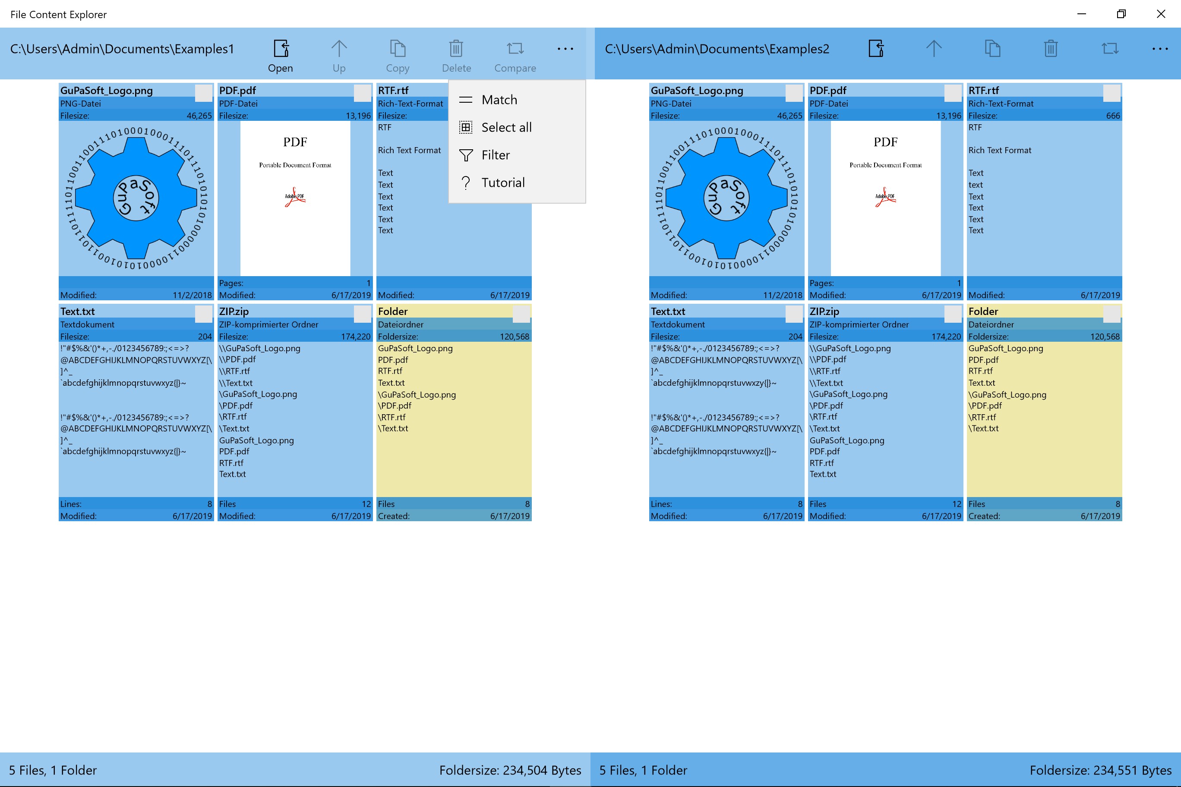Choose Select all in the menu

pyautogui.click(x=505, y=127)
